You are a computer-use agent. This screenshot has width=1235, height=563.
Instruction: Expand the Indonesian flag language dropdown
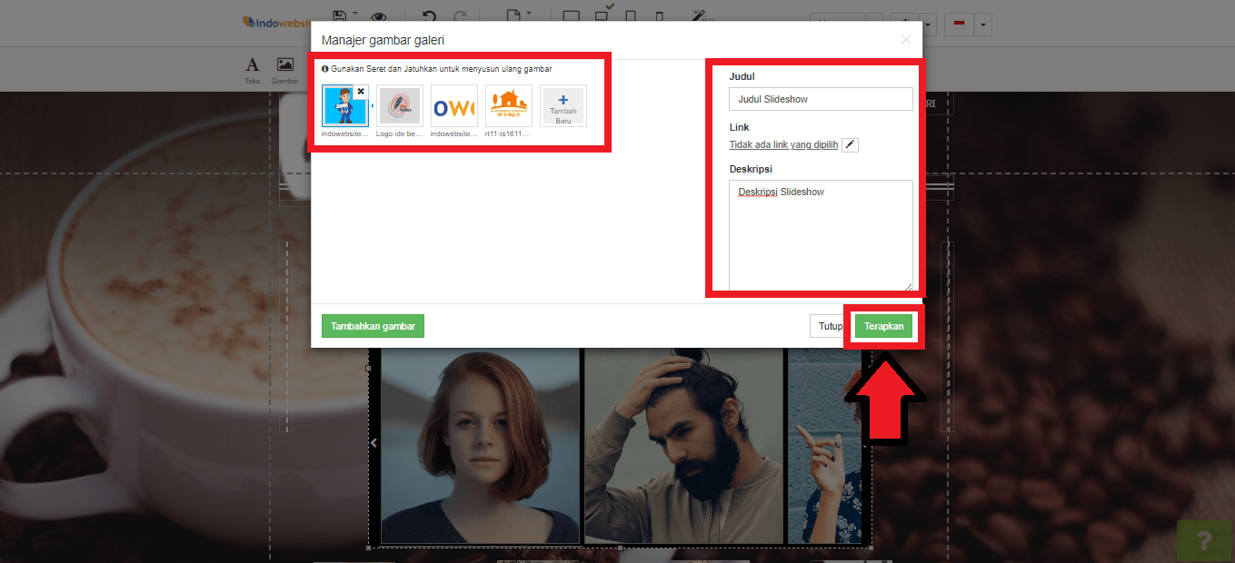[x=982, y=25]
